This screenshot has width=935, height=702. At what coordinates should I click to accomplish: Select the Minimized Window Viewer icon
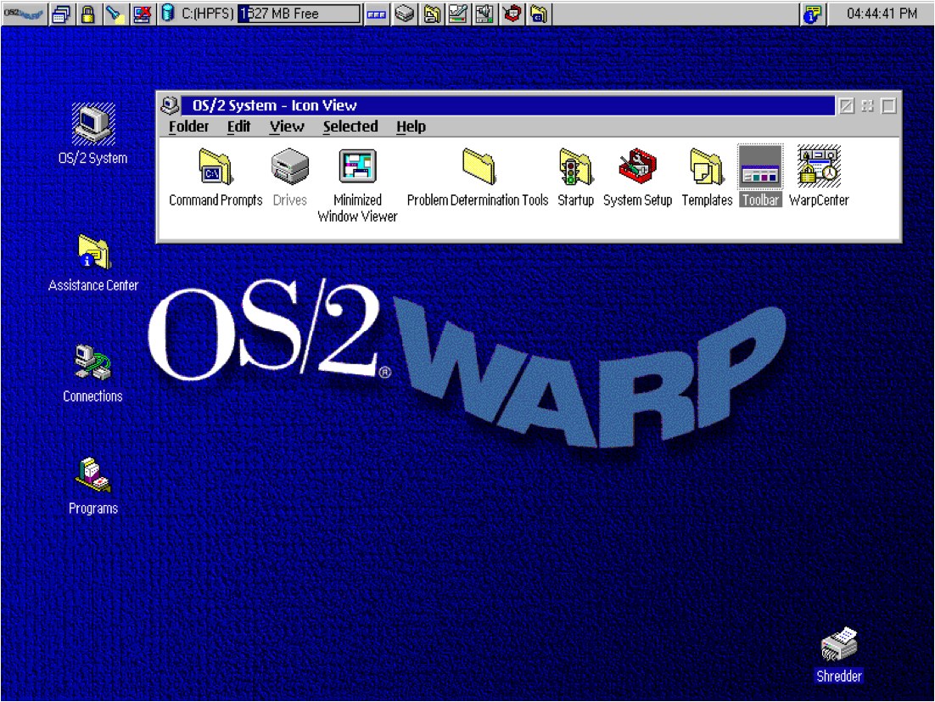358,186
